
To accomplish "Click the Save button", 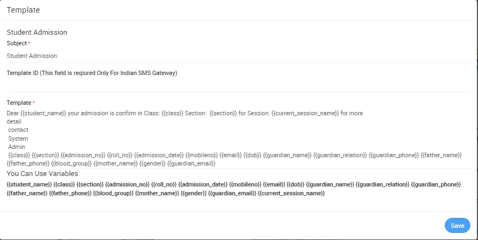I will (x=457, y=226).
